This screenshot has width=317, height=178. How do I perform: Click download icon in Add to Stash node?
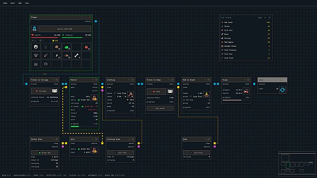point(206,94)
